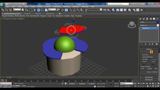The height and width of the screenshot is (90, 160).
Task: Click the Align tool icon
Action: (109, 10)
